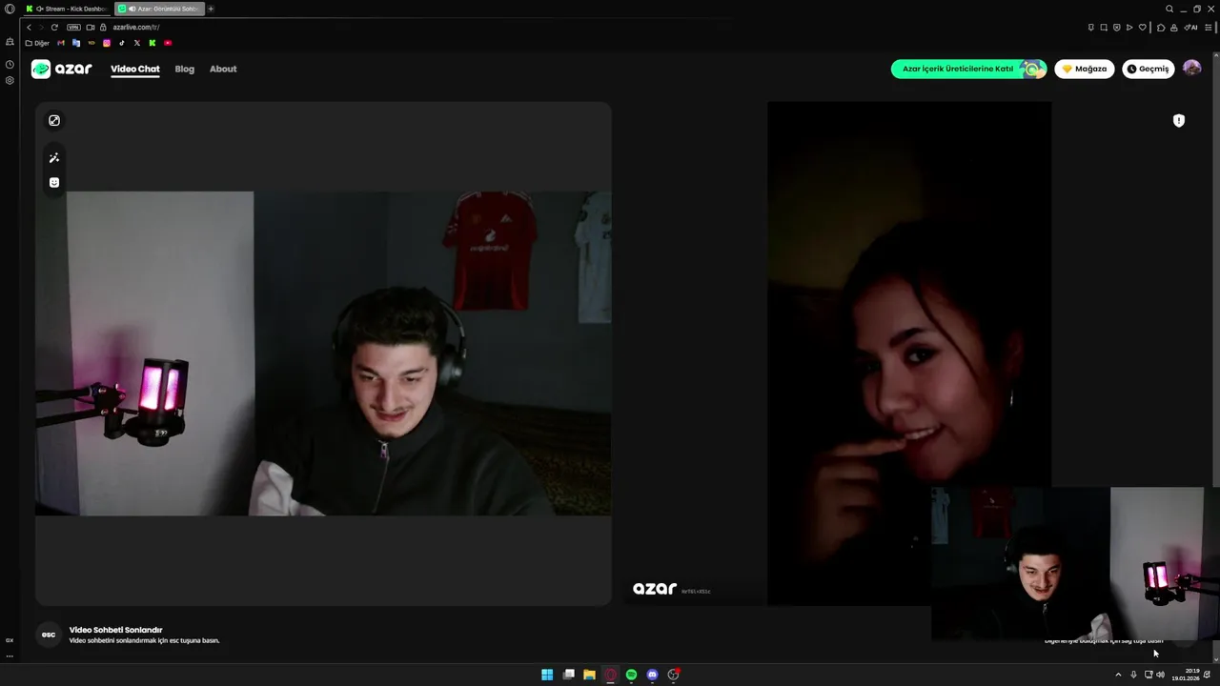Open the About page
Viewport: 1220px width, 686px height.
pos(223,69)
